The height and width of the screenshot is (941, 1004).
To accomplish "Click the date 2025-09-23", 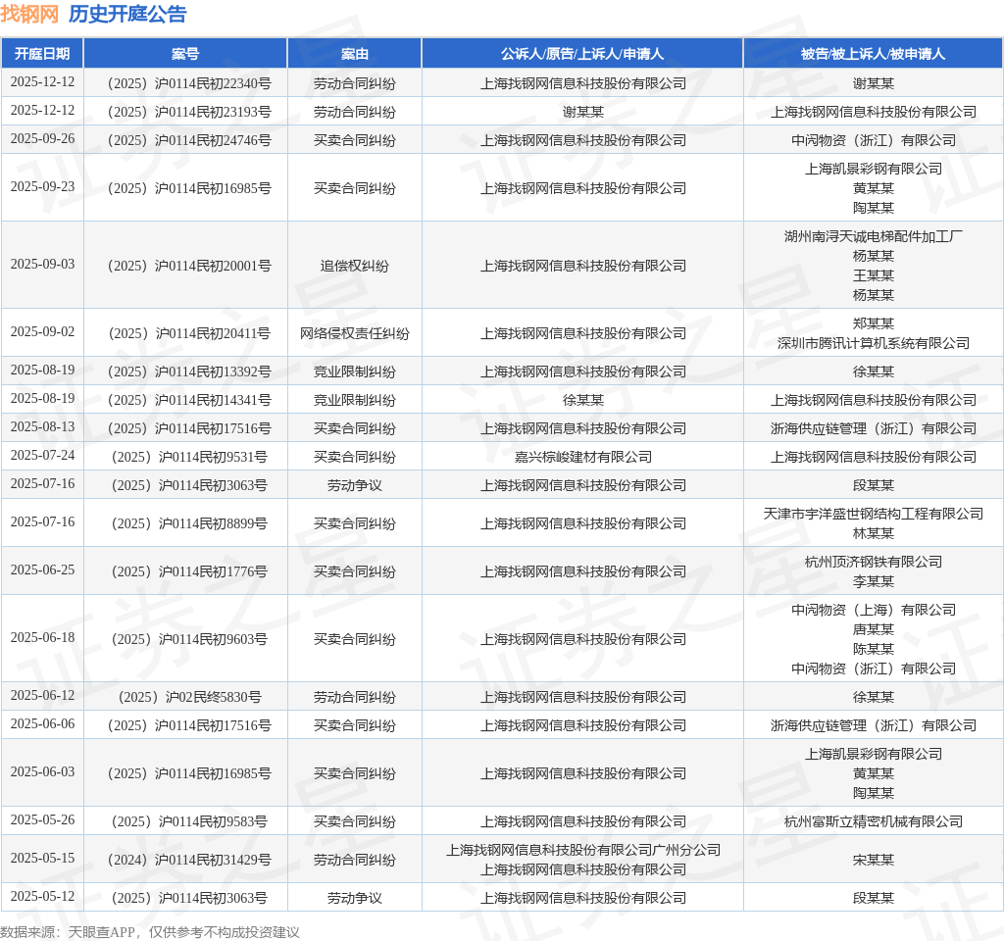I will (x=42, y=187).
